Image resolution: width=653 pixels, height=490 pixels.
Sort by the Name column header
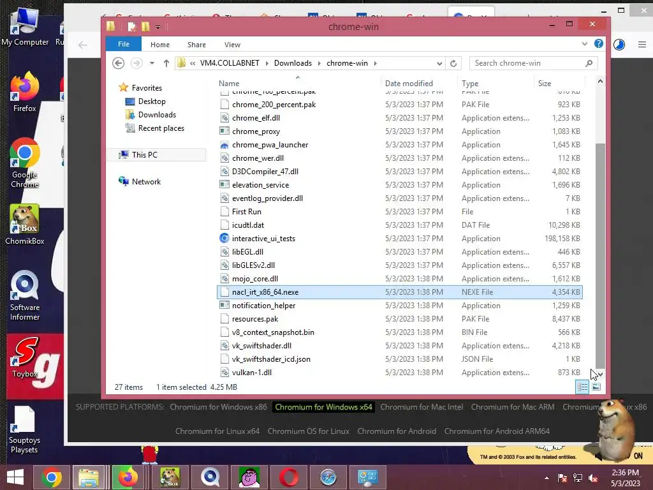(229, 84)
